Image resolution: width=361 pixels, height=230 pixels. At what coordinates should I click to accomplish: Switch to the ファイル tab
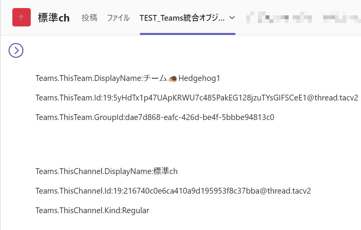(118, 18)
